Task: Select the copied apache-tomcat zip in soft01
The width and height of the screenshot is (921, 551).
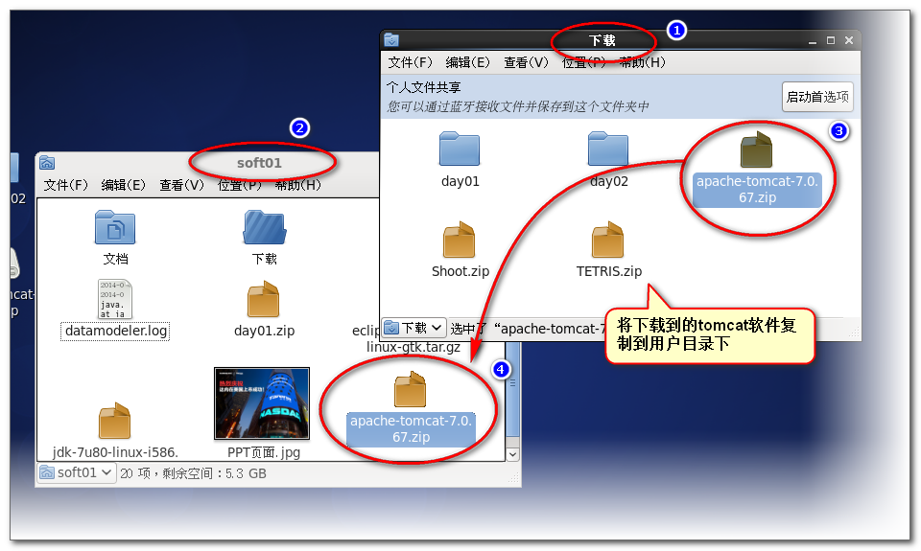Action: click(411, 391)
